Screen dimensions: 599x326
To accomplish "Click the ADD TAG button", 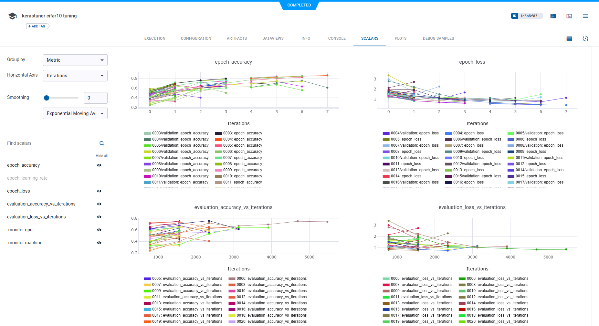I will coord(37,26).
